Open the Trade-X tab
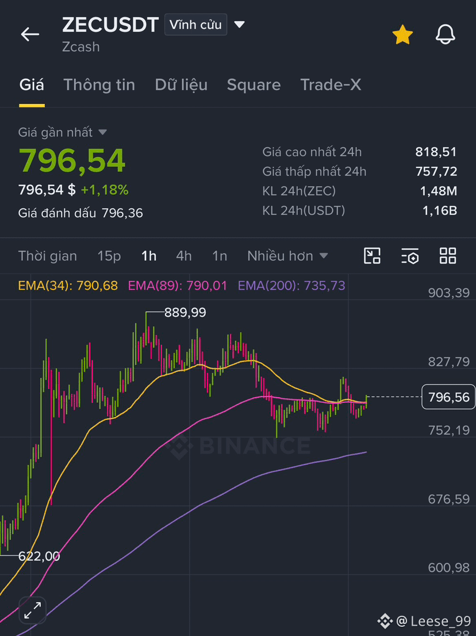Viewport: 476px width, 636px height. (331, 85)
